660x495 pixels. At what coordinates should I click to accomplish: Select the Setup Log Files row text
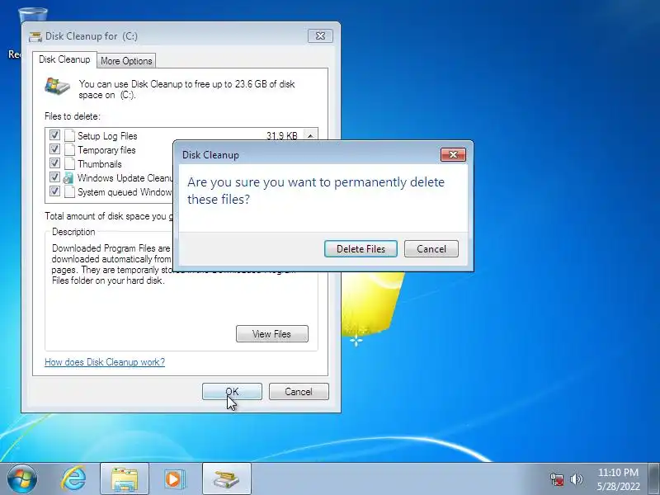[107, 136]
